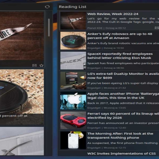Click the envelope icon on Web Review row
The width and height of the screenshot is (159, 159).
(157, 28)
